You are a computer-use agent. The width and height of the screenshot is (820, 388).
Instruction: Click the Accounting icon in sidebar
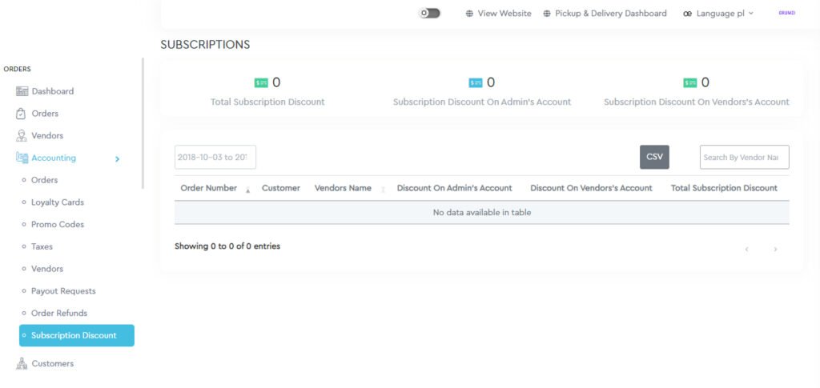pyautogui.click(x=22, y=158)
